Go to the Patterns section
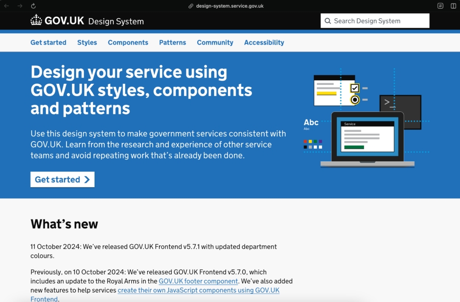The image size is (460, 302). pos(172,42)
